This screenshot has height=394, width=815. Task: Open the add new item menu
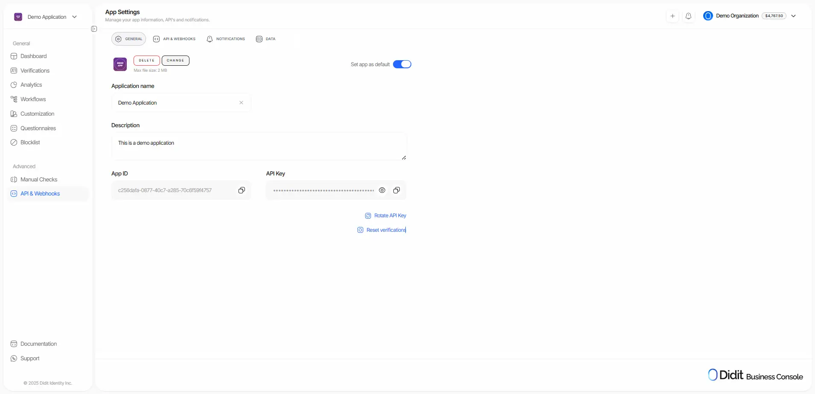click(x=672, y=16)
